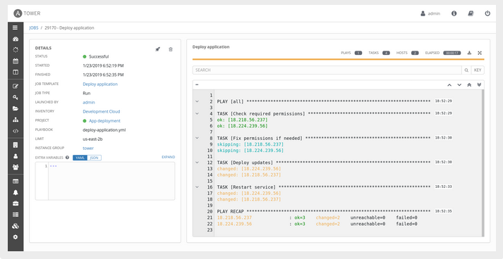Open Templates via the pencil sidebar icon
This screenshot has width=503, height=259.
tap(16, 86)
